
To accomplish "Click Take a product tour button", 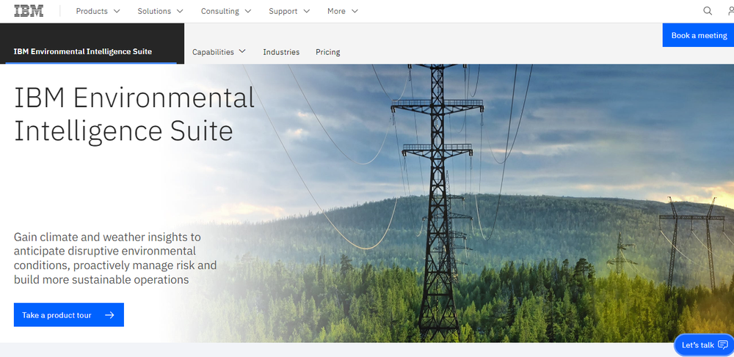I will pyautogui.click(x=69, y=315).
